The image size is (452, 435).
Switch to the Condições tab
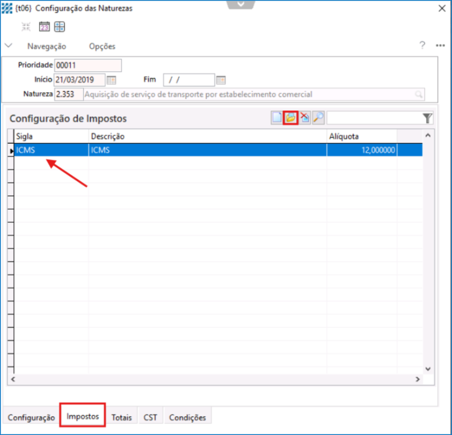pyautogui.click(x=187, y=417)
